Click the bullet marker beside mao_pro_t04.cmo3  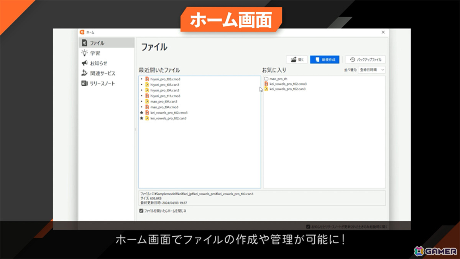pos(142,107)
